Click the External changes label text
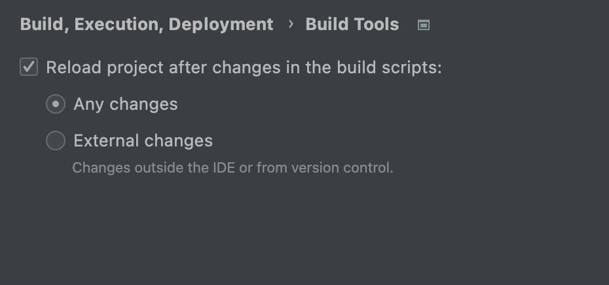 143,141
